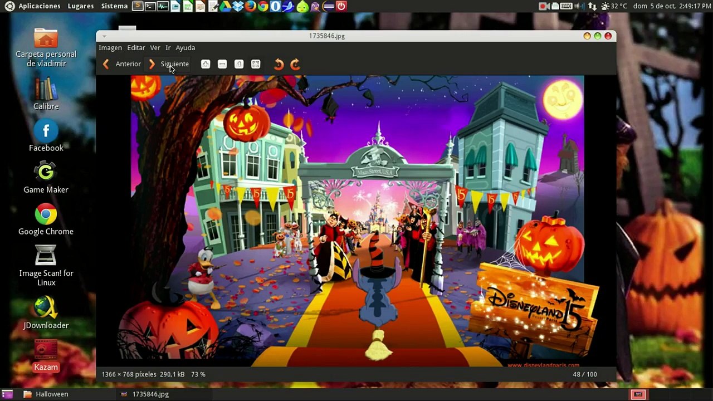This screenshot has height=401, width=713.
Task: Open the clock showing dom 5 de oct
Action: click(x=672, y=6)
